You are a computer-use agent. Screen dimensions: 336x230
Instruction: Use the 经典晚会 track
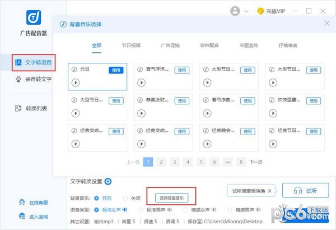point(248,131)
